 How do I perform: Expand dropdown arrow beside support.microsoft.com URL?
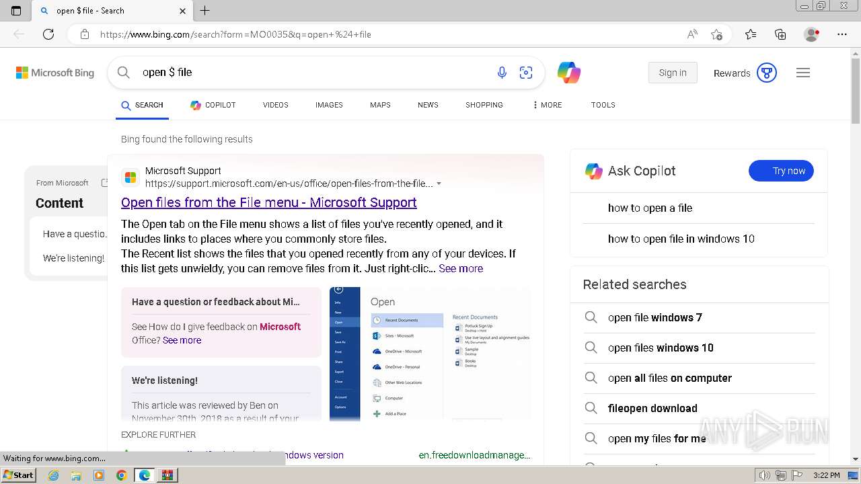(x=439, y=184)
